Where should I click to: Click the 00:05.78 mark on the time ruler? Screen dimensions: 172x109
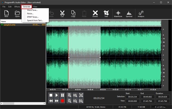(53, 90)
